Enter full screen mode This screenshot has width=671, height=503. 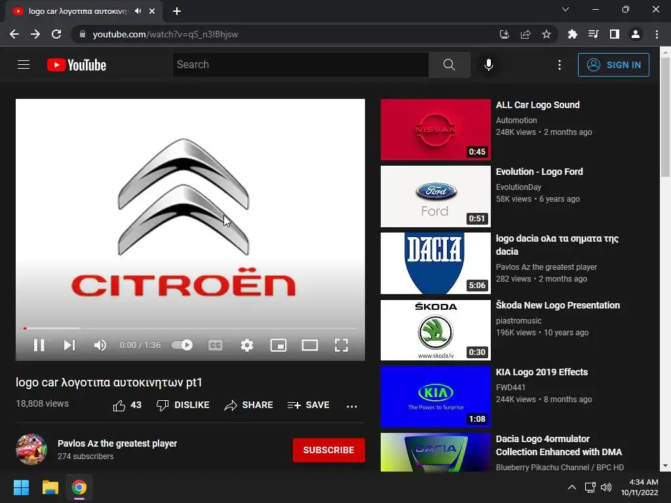coord(341,345)
